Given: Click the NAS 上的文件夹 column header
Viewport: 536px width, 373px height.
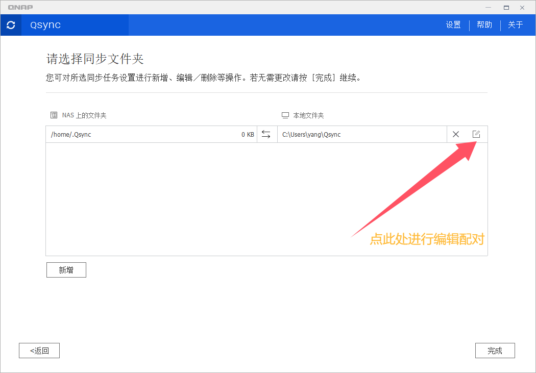Looking at the screenshot, I should (x=84, y=115).
